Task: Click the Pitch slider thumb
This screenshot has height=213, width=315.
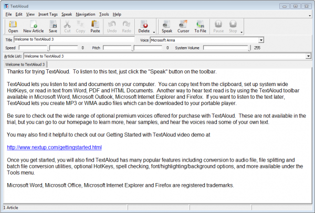Action: [133, 48]
